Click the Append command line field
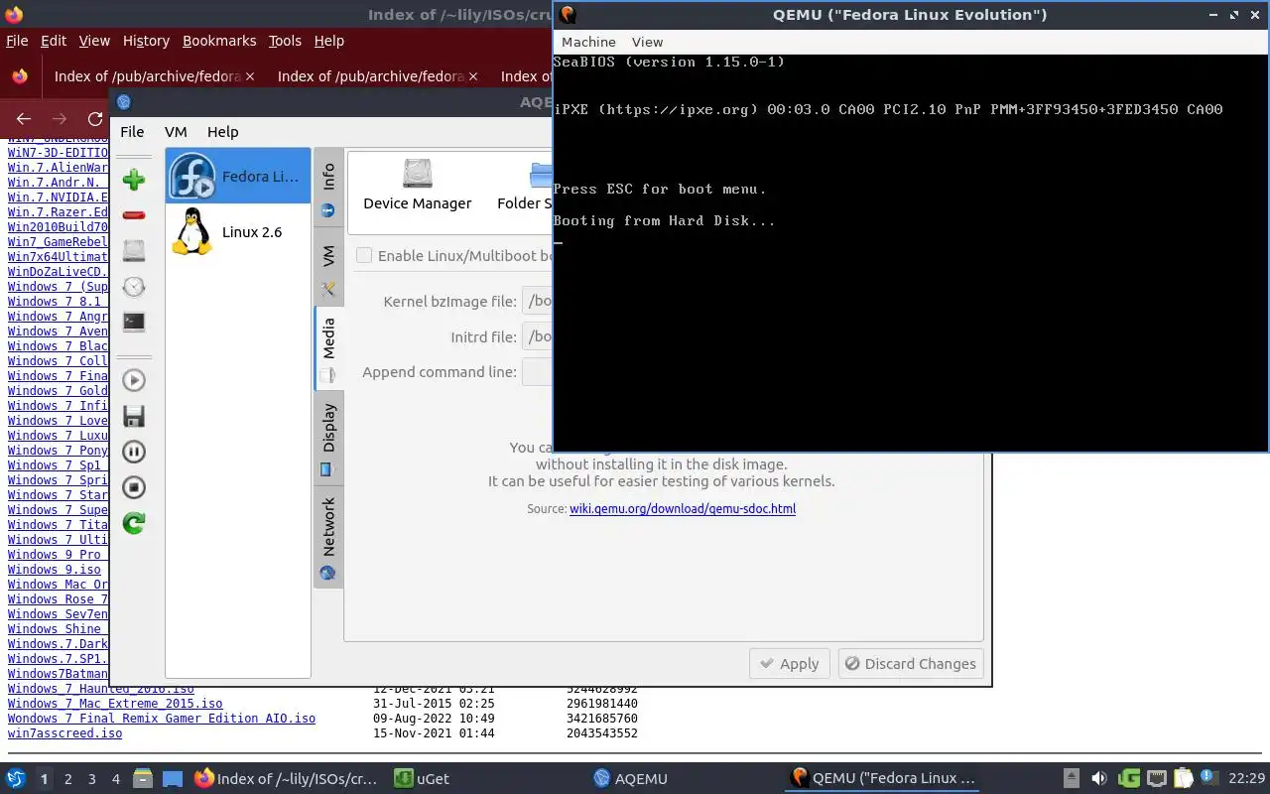This screenshot has height=794, width=1270. click(x=537, y=372)
